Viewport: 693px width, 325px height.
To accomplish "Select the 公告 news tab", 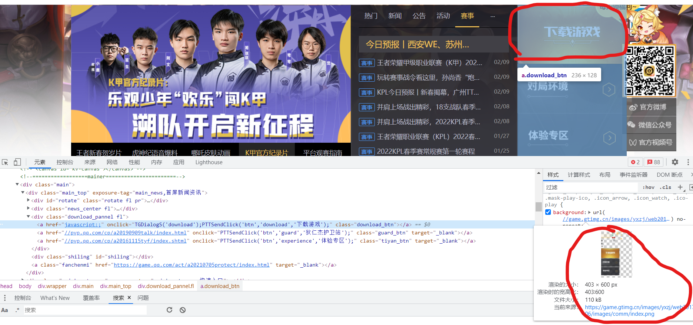I will click(419, 16).
